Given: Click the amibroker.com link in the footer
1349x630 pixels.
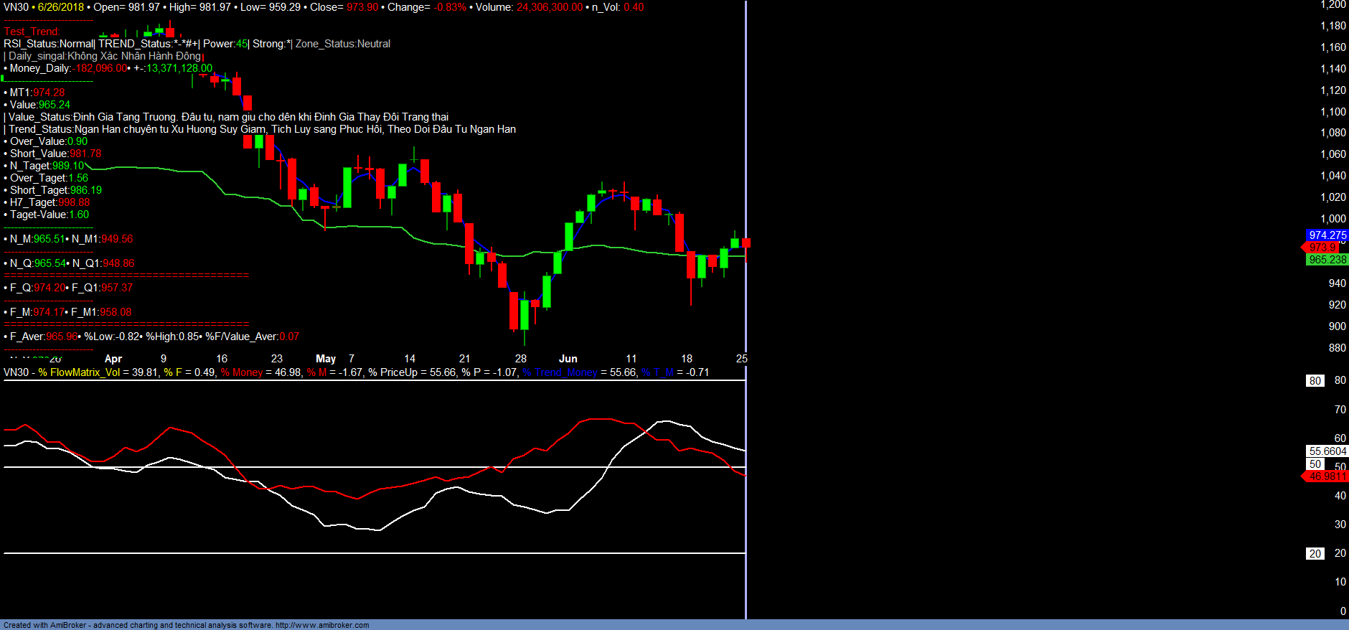Looking at the screenshot, I should pos(322,625).
